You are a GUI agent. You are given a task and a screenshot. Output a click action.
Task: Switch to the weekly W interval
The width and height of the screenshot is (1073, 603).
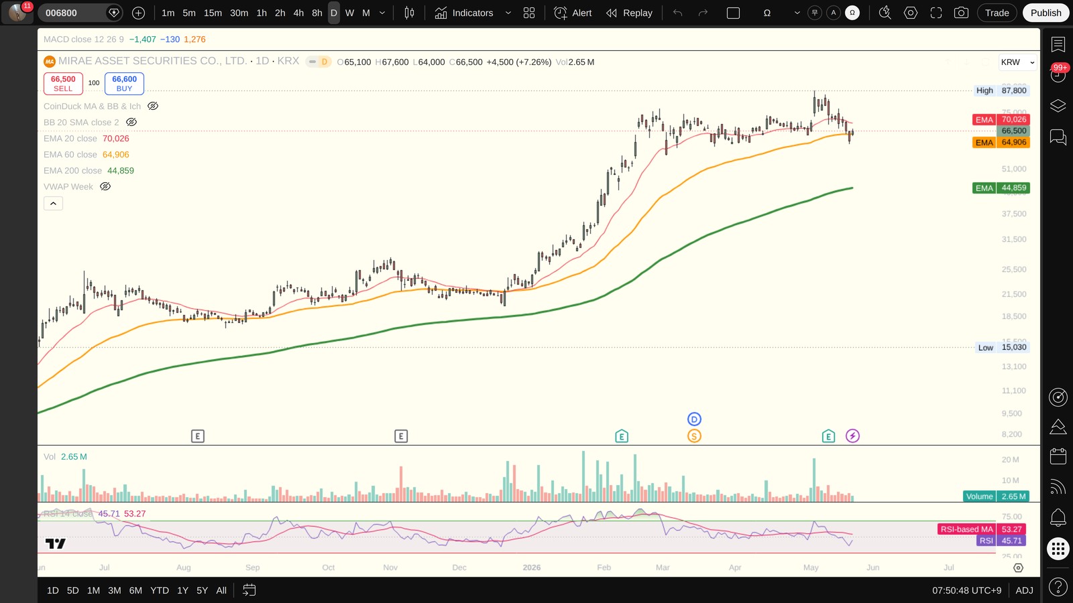pyautogui.click(x=349, y=13)
